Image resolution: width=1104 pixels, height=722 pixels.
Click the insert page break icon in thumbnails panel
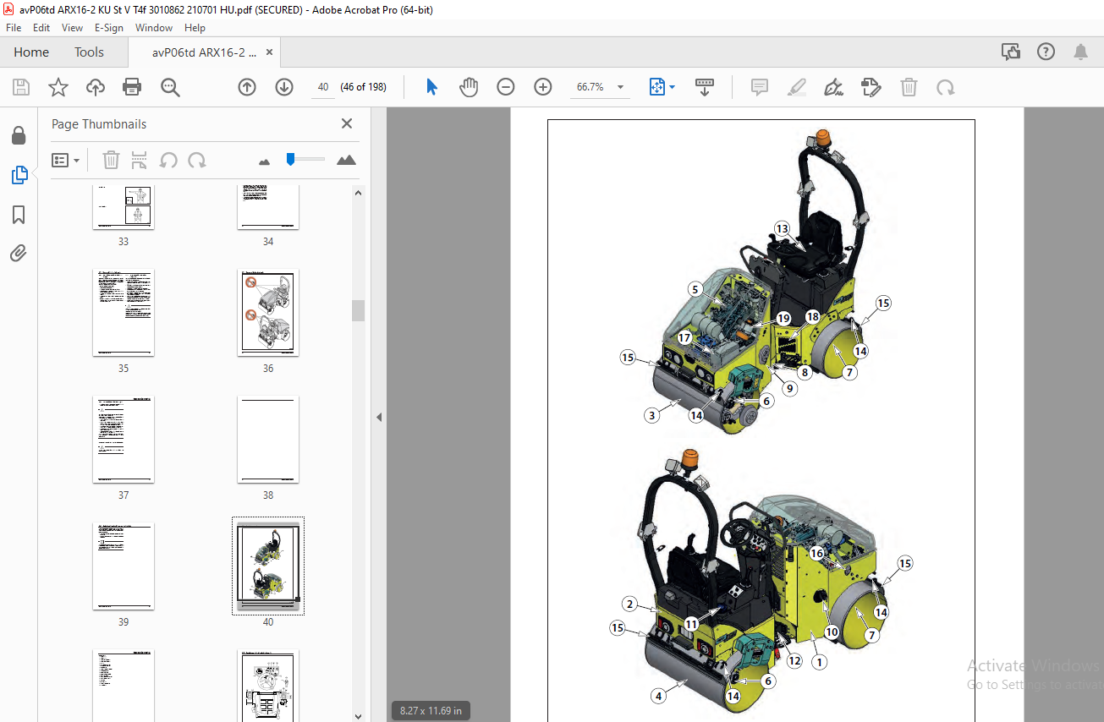(x=140, y=160)
